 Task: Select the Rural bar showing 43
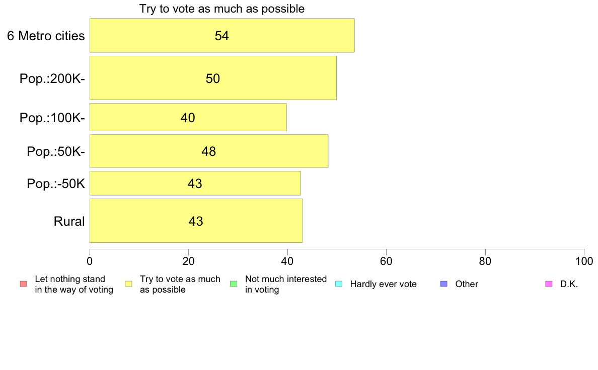pos(196,221)
